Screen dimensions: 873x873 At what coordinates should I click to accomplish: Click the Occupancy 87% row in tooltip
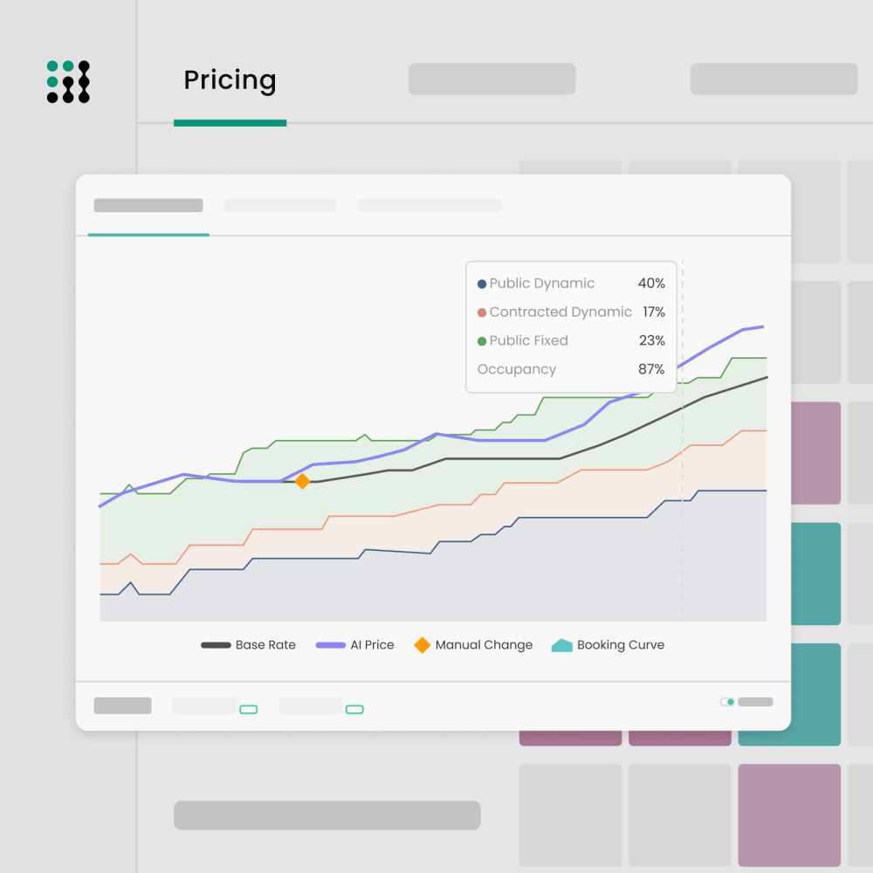pos(571,369)
